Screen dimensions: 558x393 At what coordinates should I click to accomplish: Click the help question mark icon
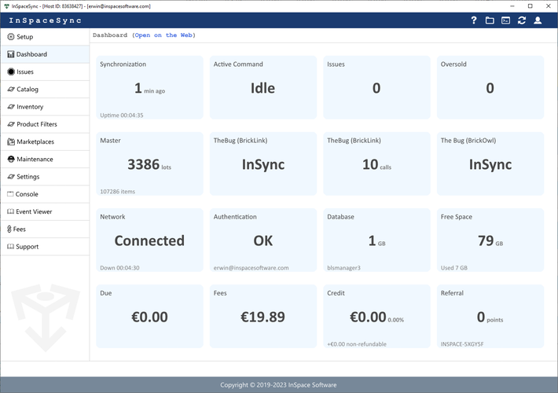point(473,20)
